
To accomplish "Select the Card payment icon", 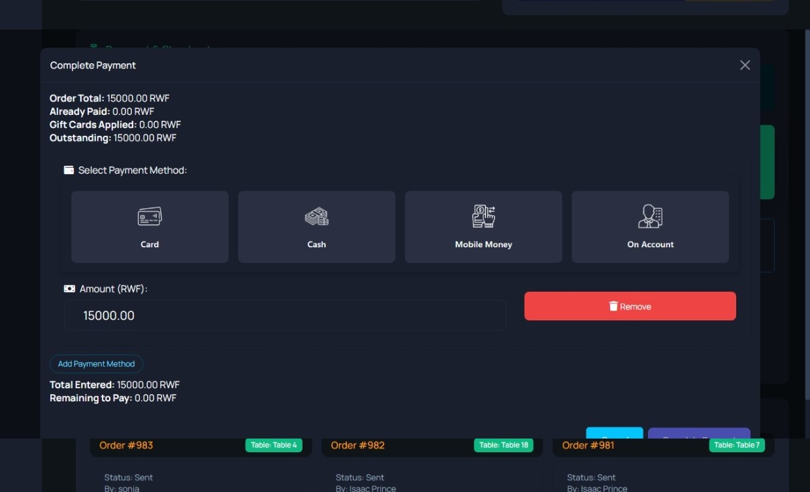I will point(150,217).
